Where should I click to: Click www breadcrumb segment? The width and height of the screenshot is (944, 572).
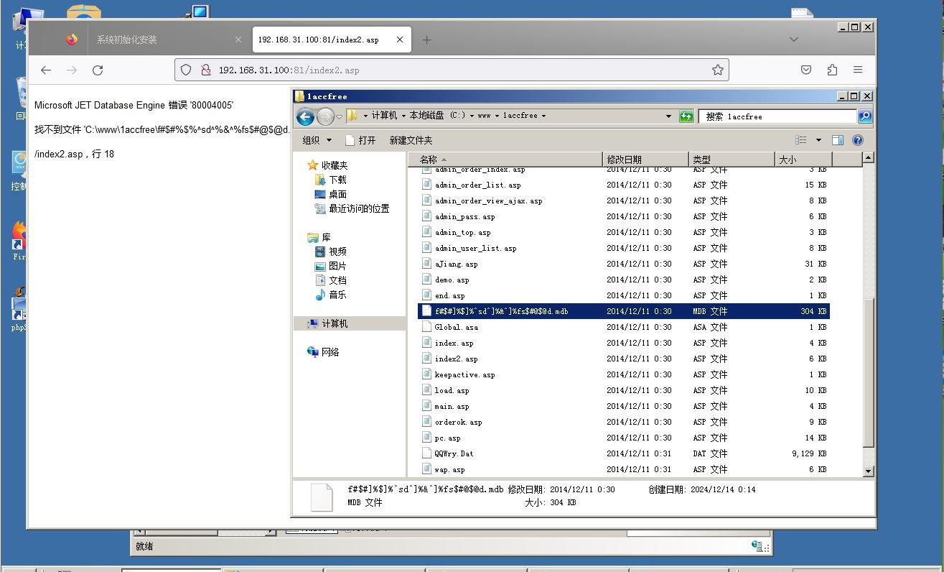[x=485, y=116]
